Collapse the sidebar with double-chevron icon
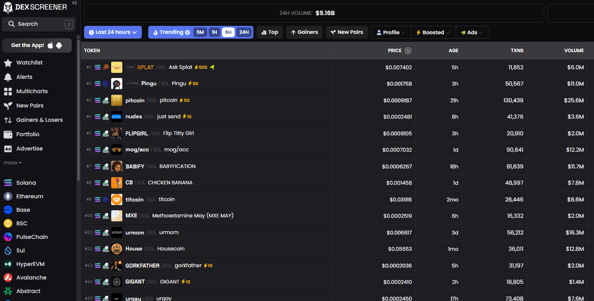 pyautogui.click(x=74, y=3)
